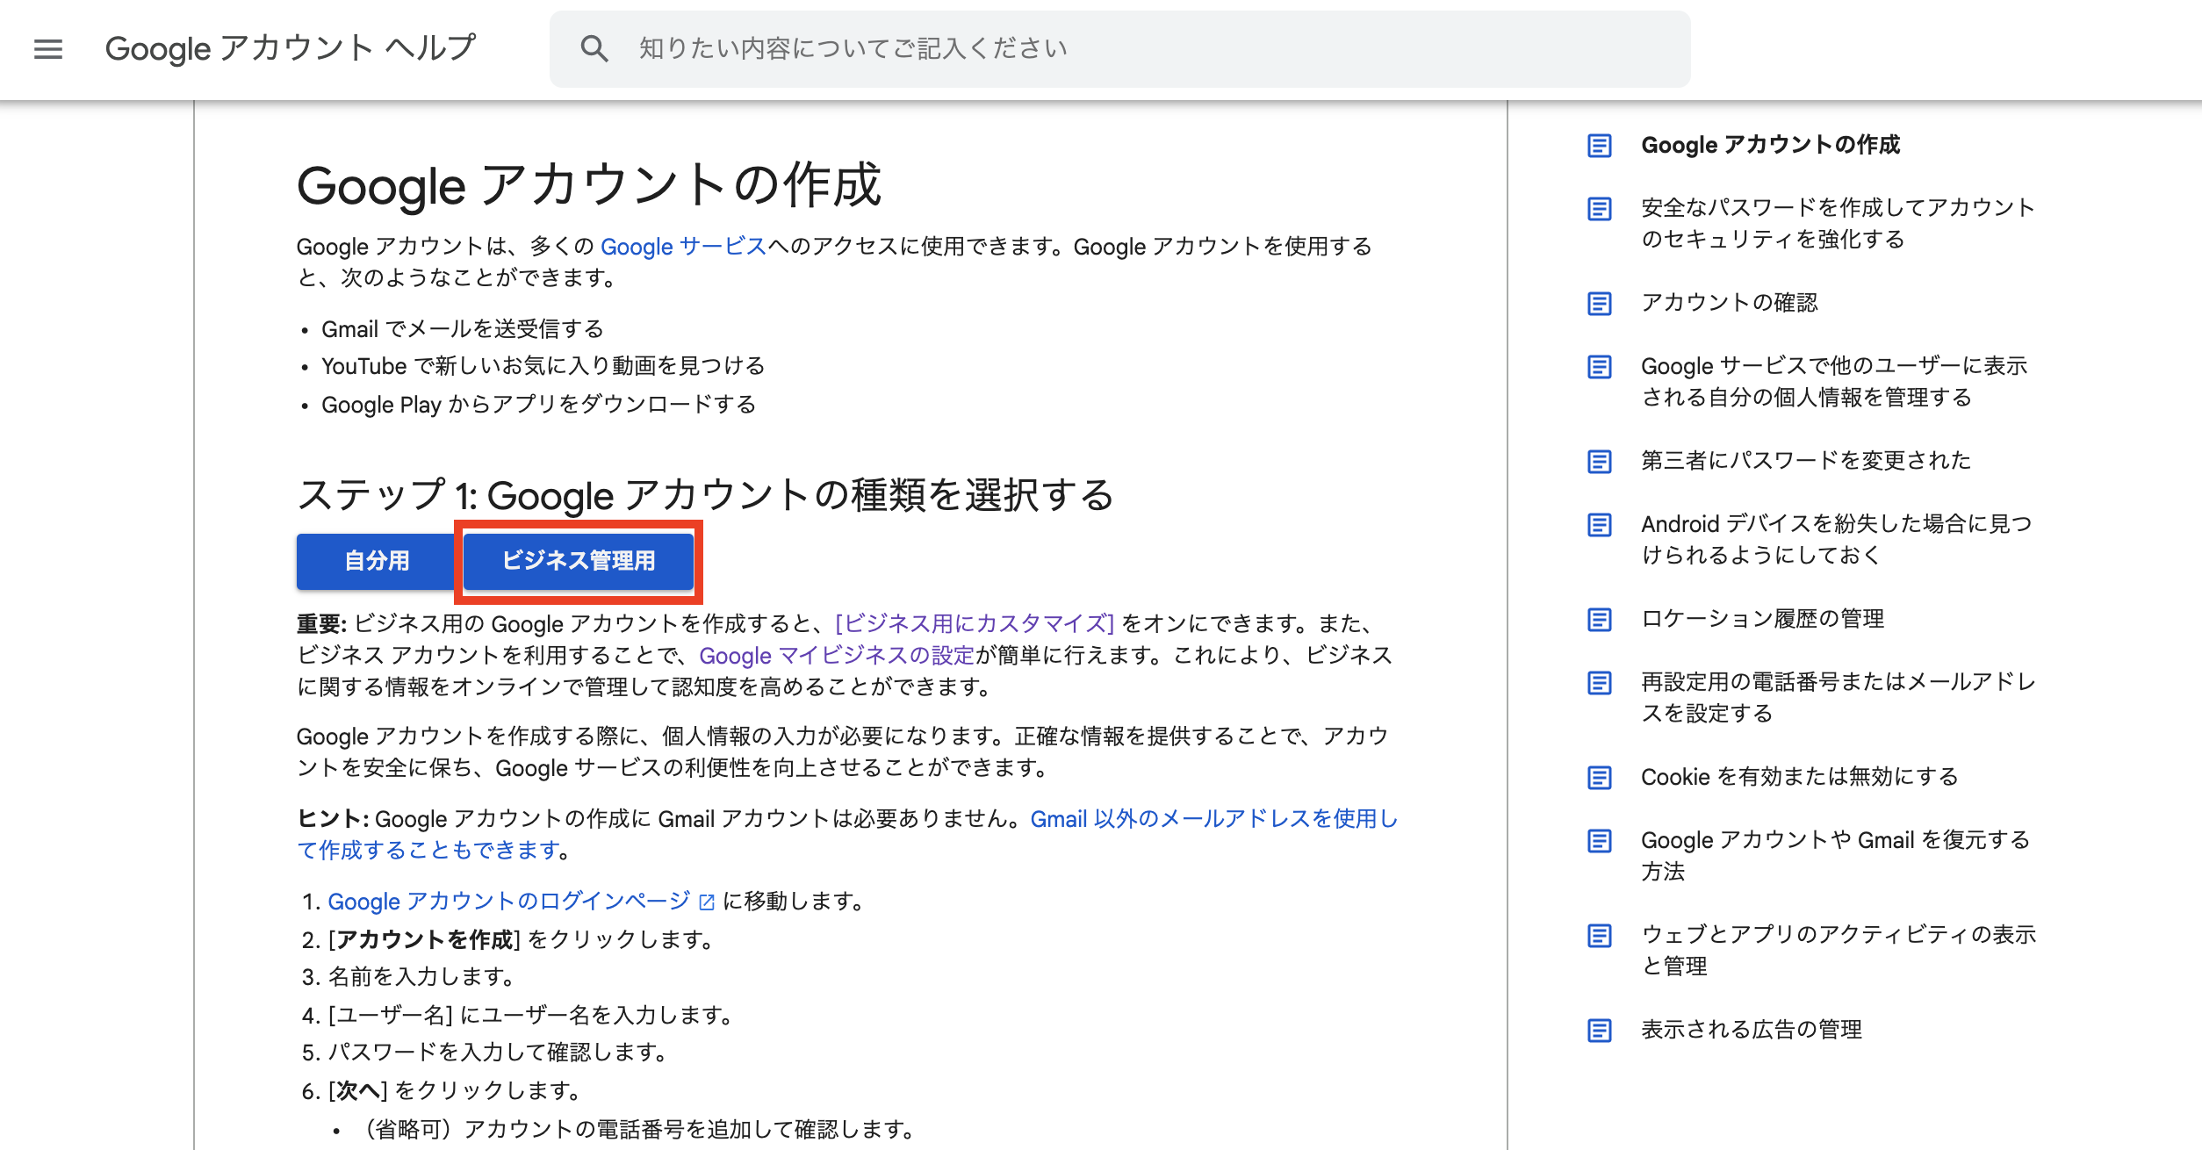
Task: Select the 自分用 tab
Action: [x=376, y=561]
